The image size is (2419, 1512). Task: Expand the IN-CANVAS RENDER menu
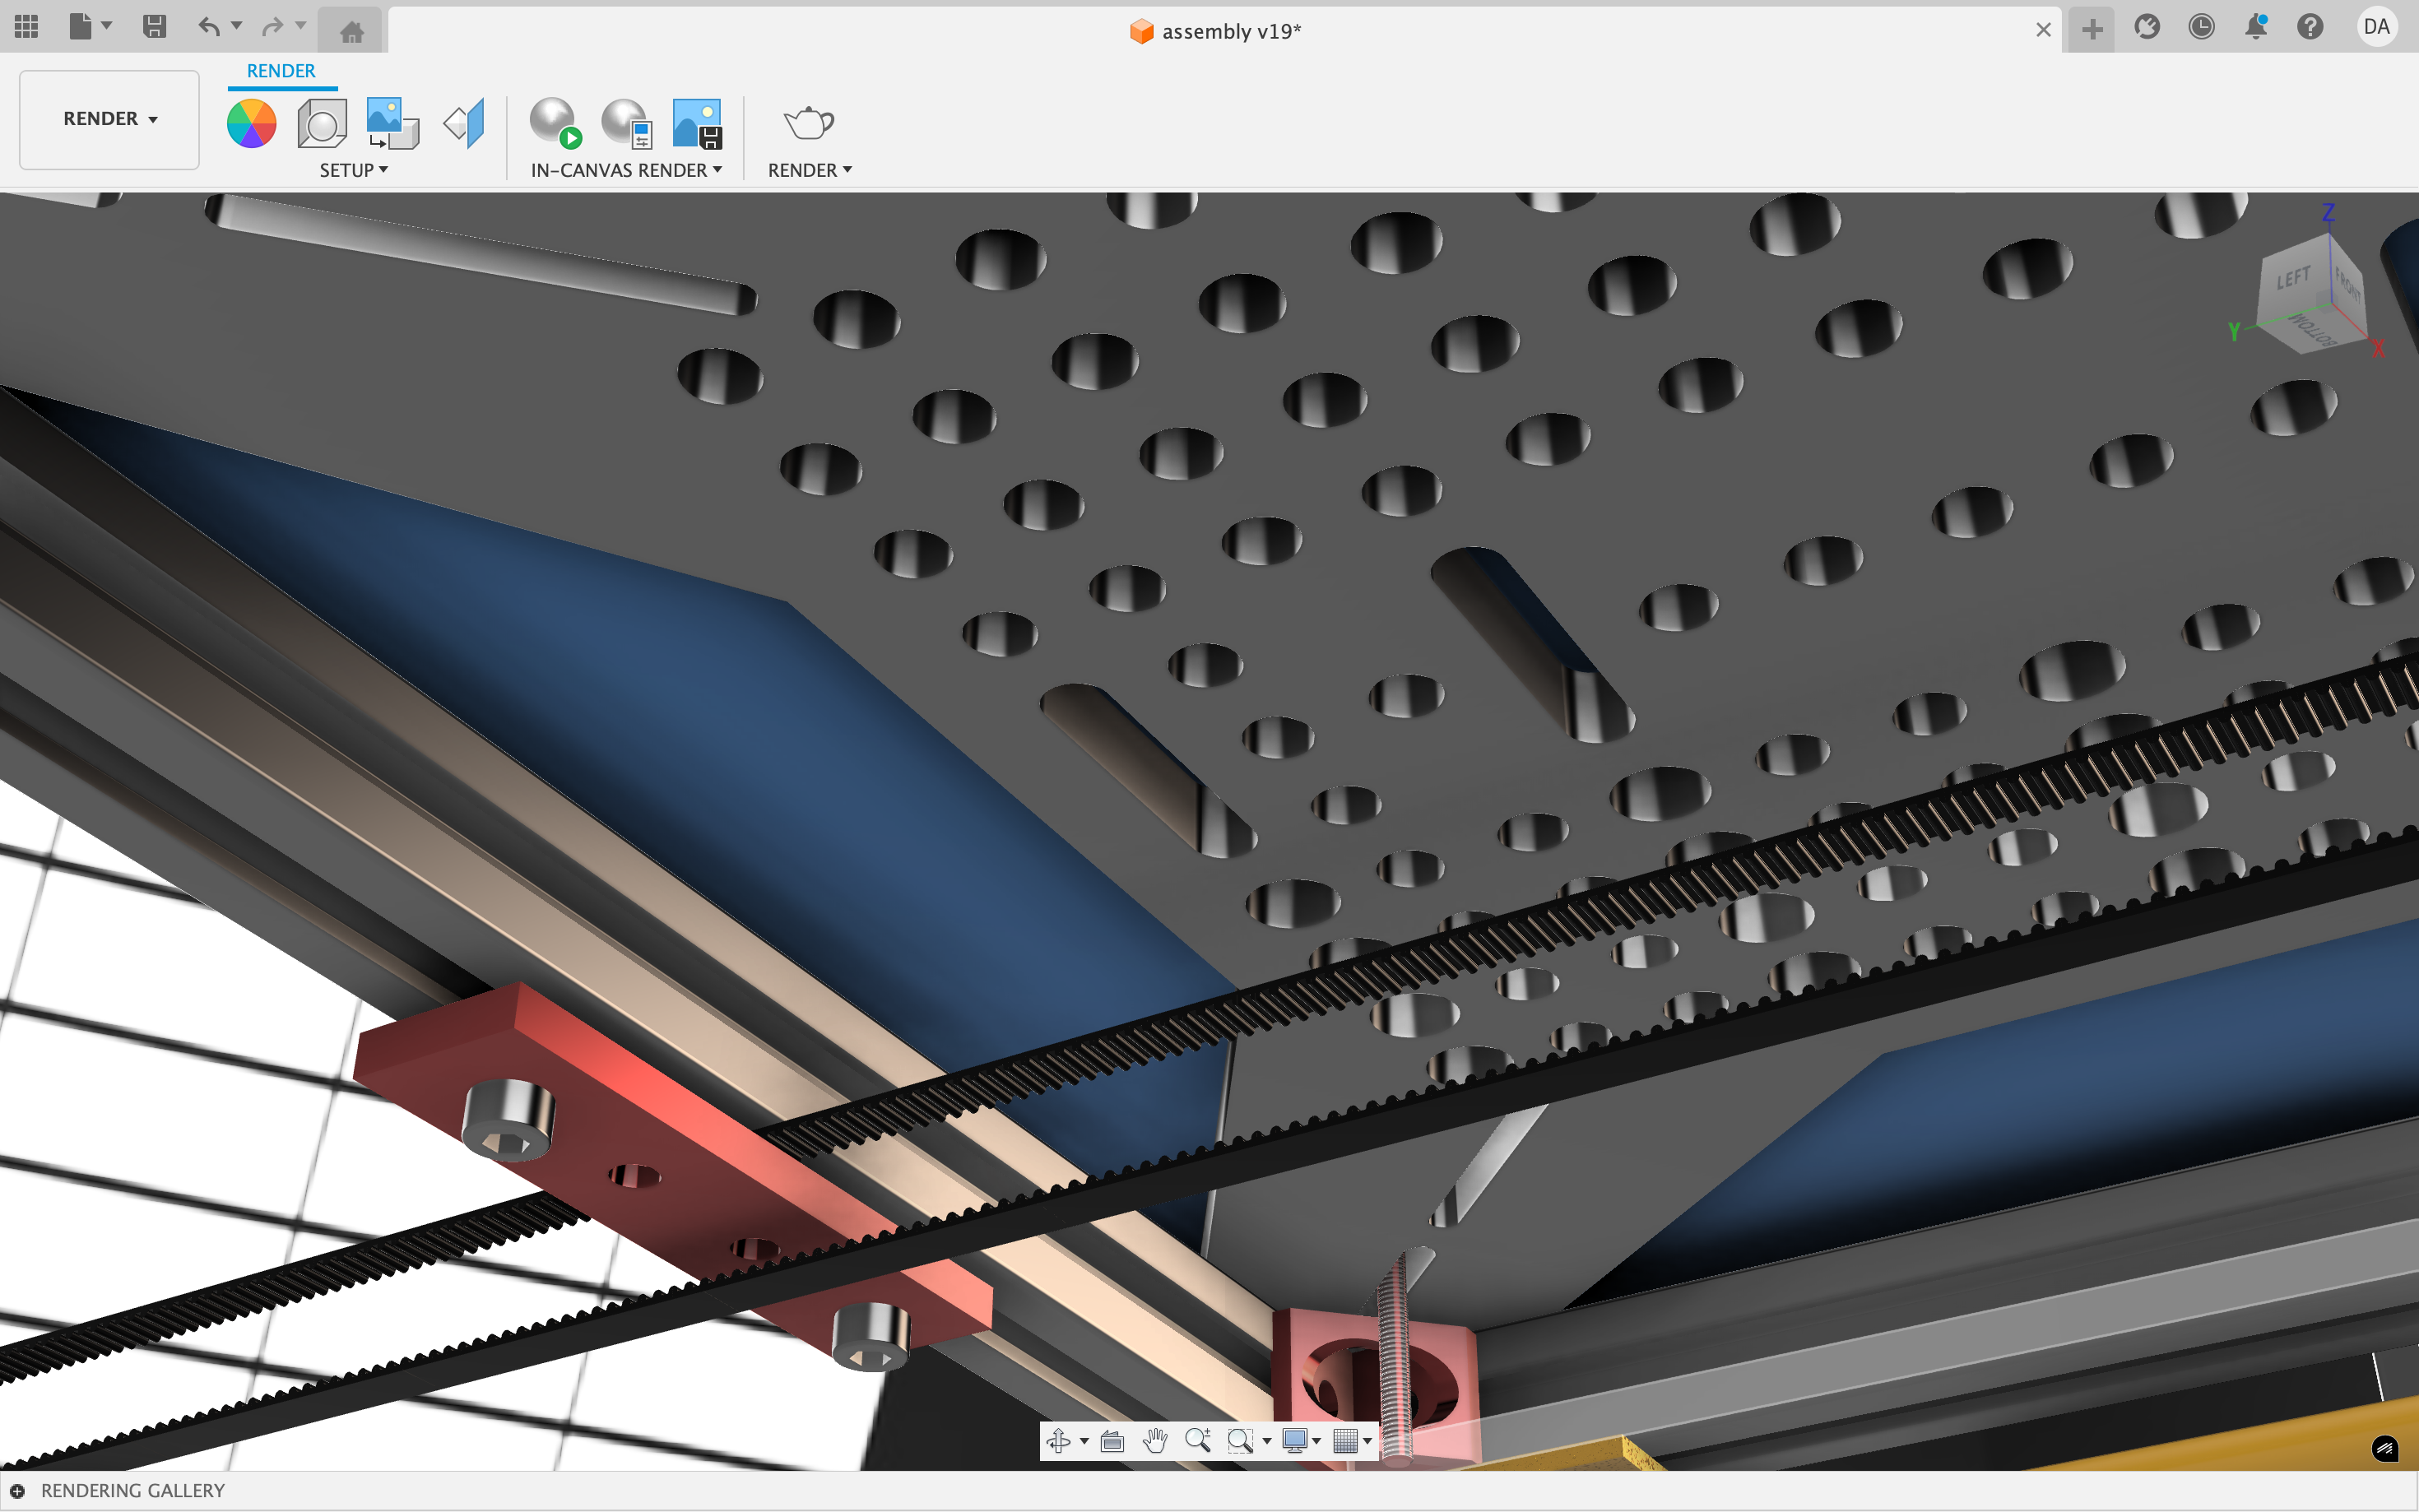click(626, 170)
